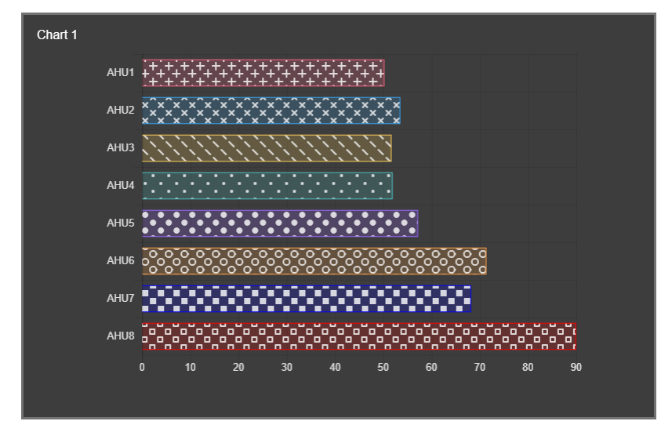672x432 pixels.
Task: Click the AHU1 axis label
Action: click(x=121, y=73)
